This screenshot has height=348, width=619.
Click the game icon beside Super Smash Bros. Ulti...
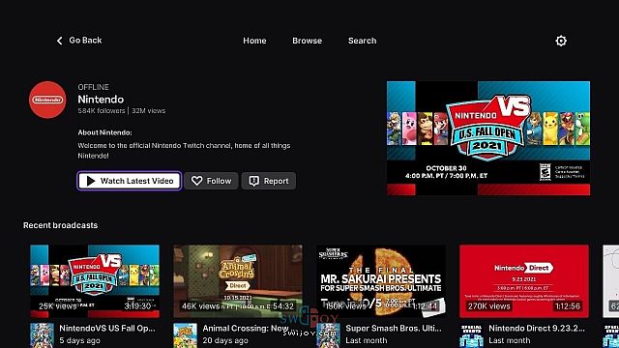pos(328,335)
